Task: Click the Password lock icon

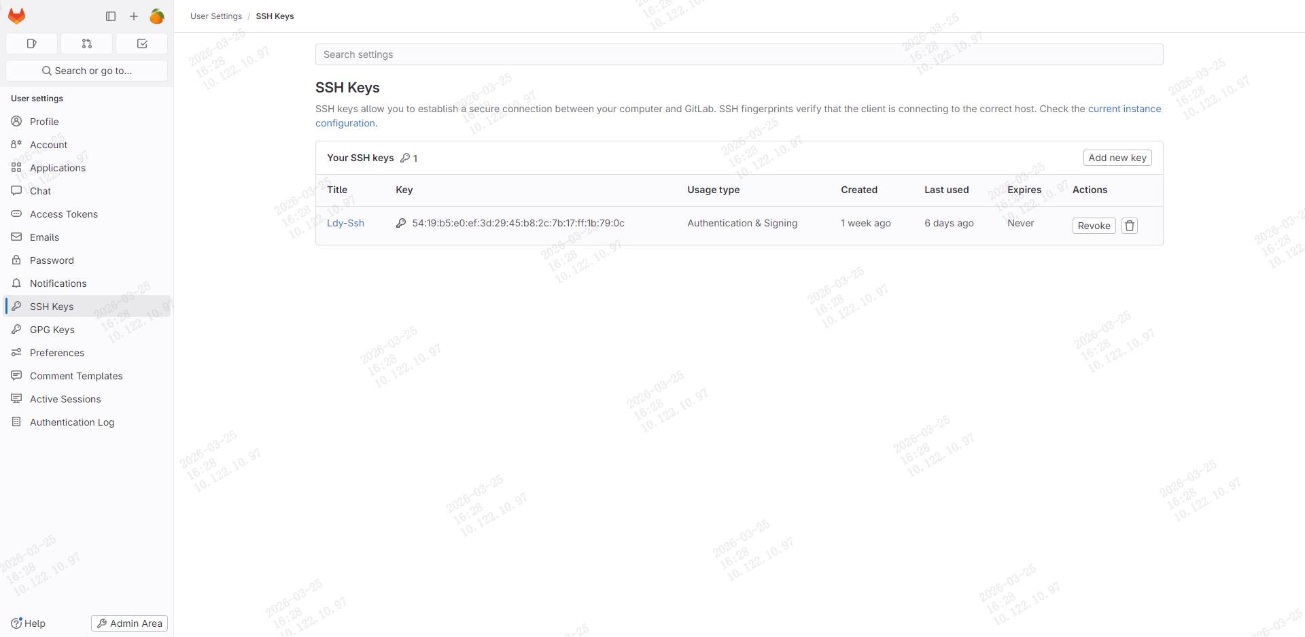Action: [16, 260]
